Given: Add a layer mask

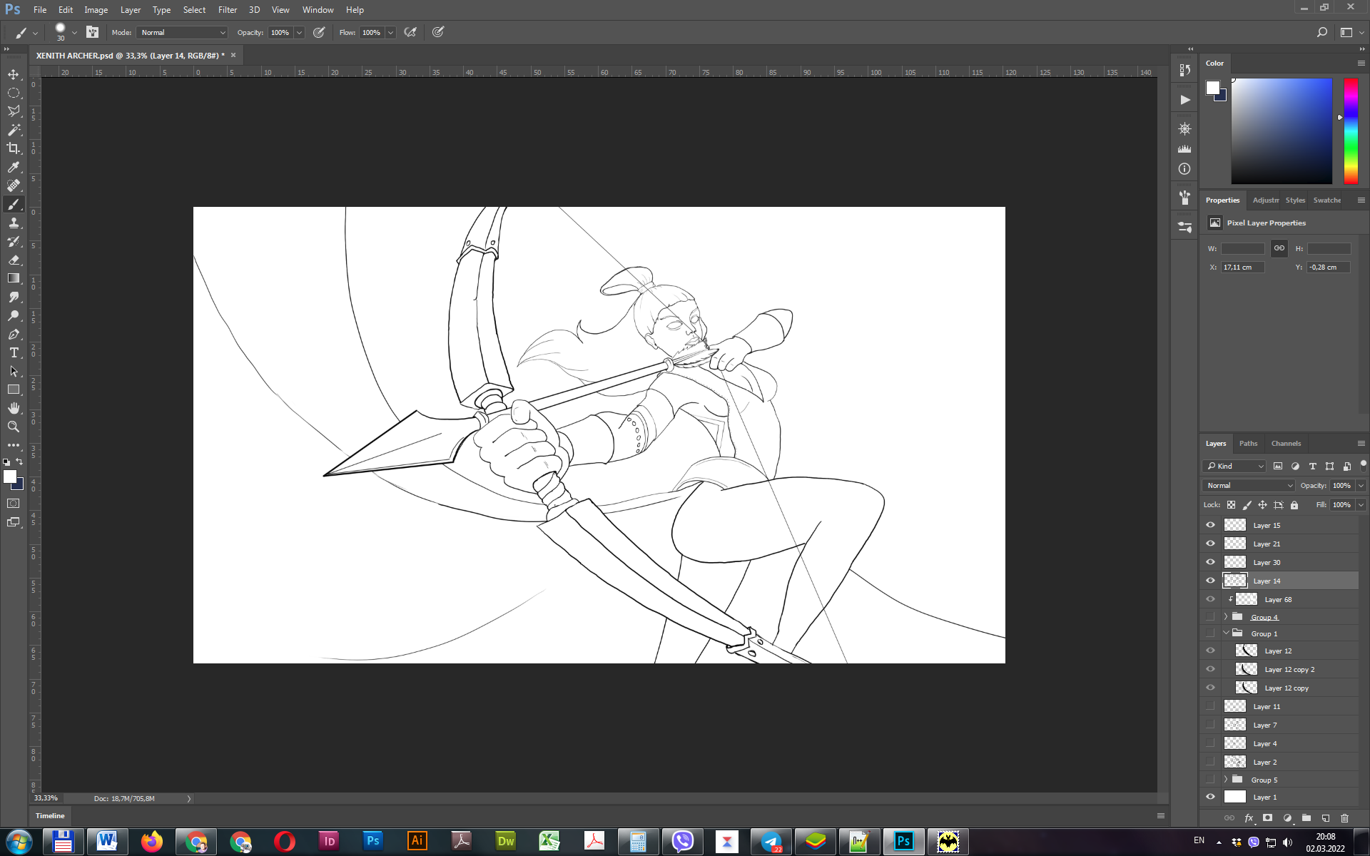Looking at the screenshot, I should (x=1268, y=818).
